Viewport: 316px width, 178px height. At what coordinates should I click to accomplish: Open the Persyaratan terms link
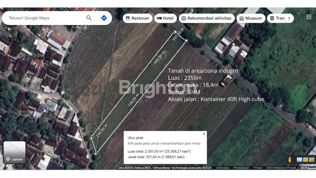pos(241,168)
